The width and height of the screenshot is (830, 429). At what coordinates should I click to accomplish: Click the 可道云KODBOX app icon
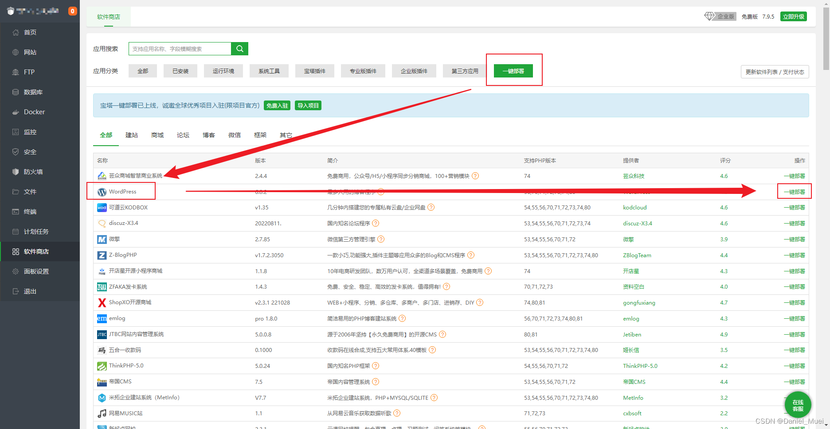[x=102, y=208]
